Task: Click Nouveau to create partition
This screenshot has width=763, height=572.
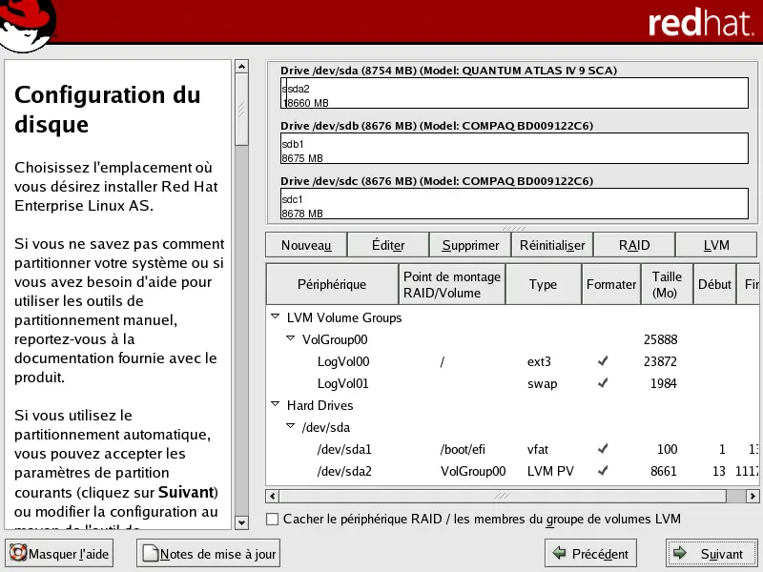Action: (x=306, y=245)
